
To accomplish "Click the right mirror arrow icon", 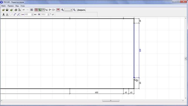I will [54, 10].
